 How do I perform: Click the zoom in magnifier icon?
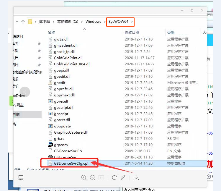point(84,177)
